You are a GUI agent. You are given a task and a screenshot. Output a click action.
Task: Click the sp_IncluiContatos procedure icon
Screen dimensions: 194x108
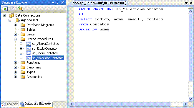[29, 53]
